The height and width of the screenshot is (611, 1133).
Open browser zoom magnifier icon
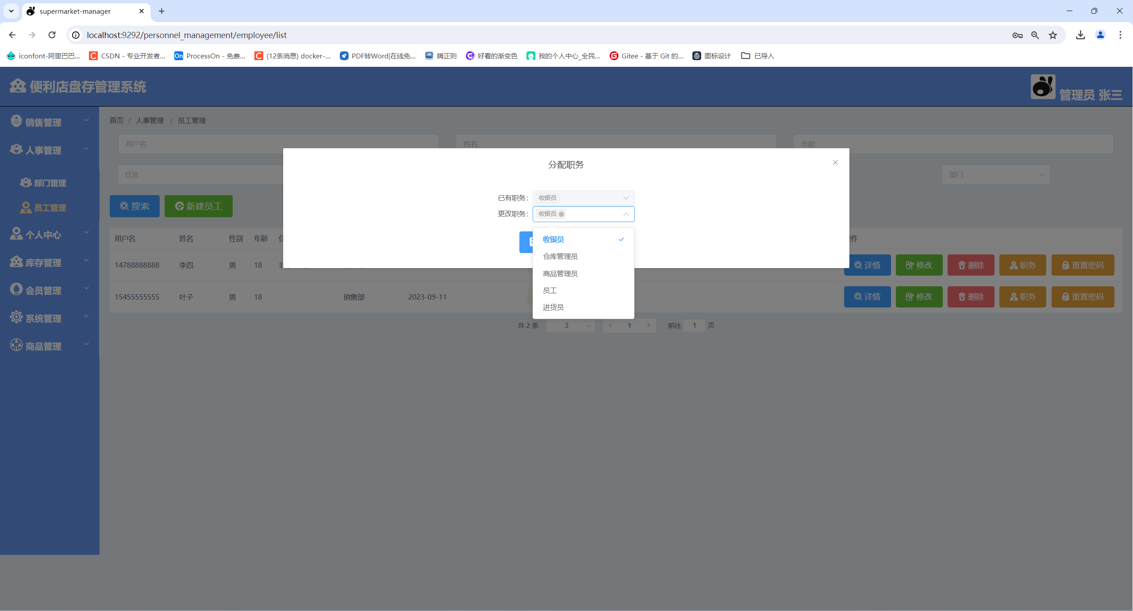(1035, 35)
